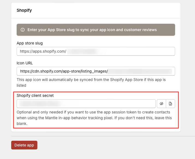Click the Delete app button
The width and height of the screenshot is (195, 159).
pyautogui.click(x=24, y=145)
